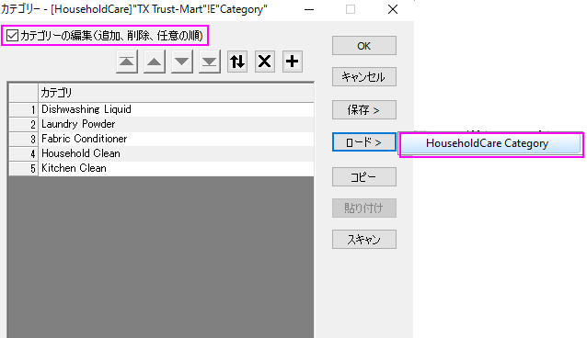Select the Laundry Powder row
This screenshot has height=338, width=587.
[176, 124]
